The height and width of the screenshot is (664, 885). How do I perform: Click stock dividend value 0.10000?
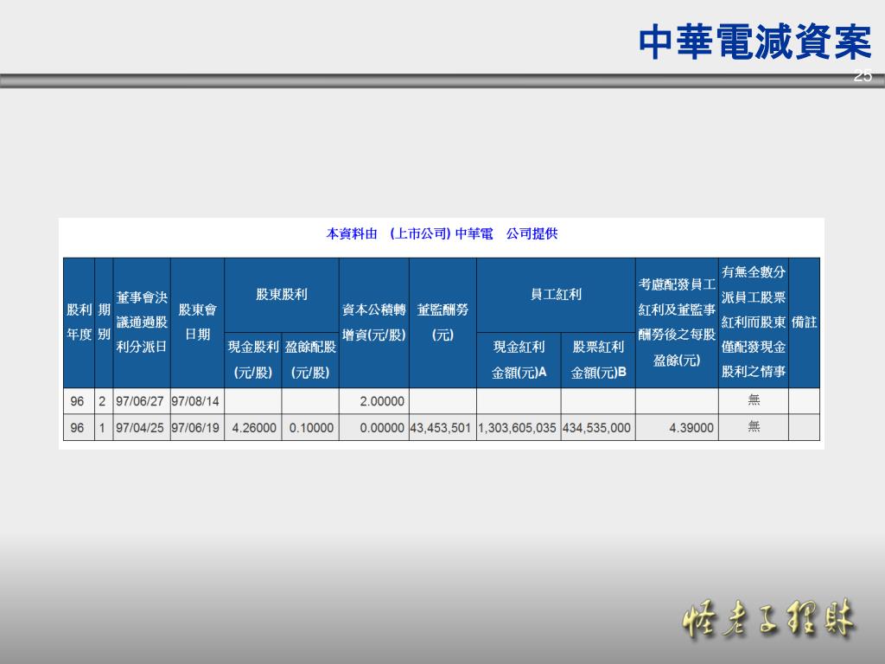[x=311, y=428]
